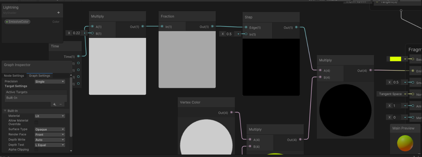
Task: Click the Graph Inspector panel title
Action: tap(17, 65)
